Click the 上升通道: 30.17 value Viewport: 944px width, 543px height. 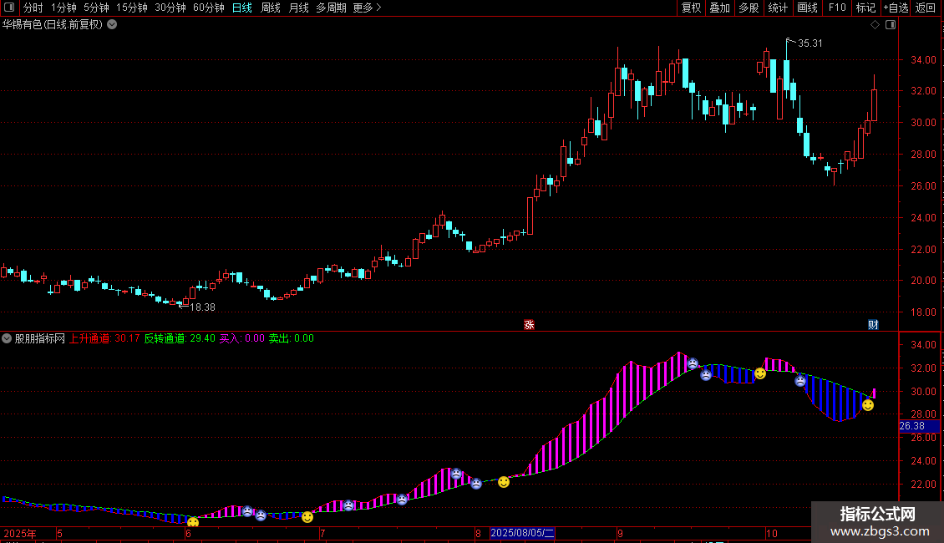click(x=104, y=338)
